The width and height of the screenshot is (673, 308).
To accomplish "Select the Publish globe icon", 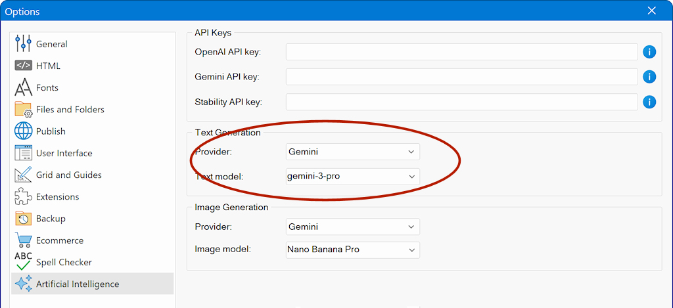I will 24,131.
